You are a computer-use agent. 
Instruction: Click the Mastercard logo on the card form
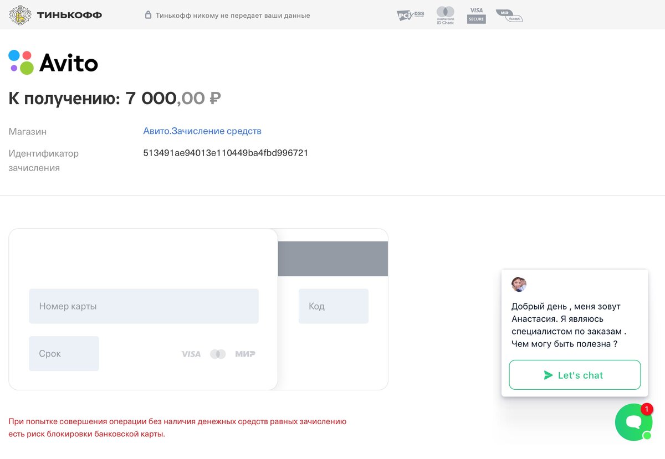click(218, 354)
